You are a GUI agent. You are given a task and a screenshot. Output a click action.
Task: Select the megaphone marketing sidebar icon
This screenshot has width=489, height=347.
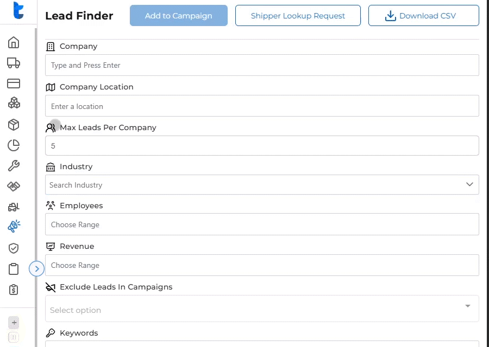click(x=14, y=227)
